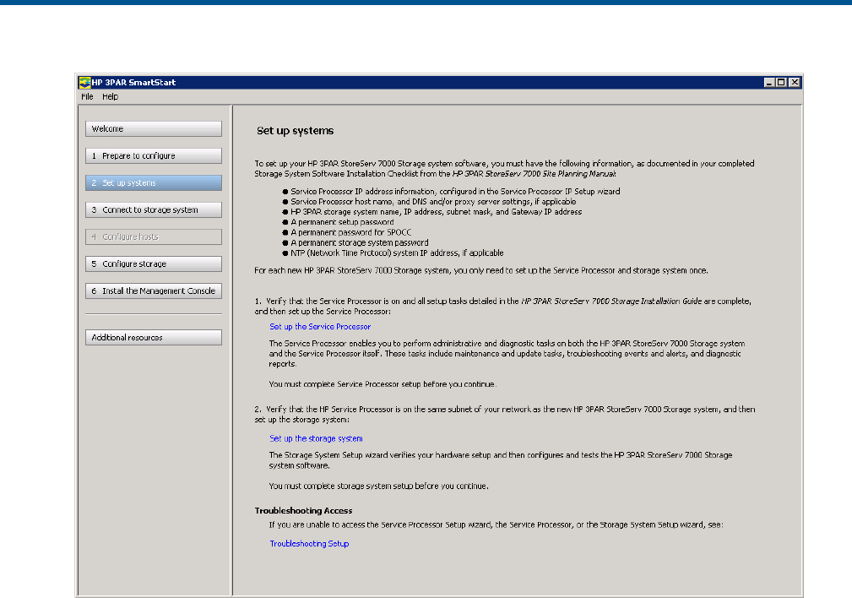The image size is (852, 598).
Task: Click the greyed-out step 4 Configure hosts
Action: (x=154, y=237)
